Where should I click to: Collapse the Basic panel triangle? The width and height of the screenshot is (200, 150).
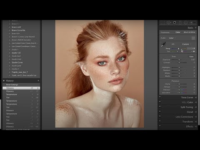click(x=195, y=28)
